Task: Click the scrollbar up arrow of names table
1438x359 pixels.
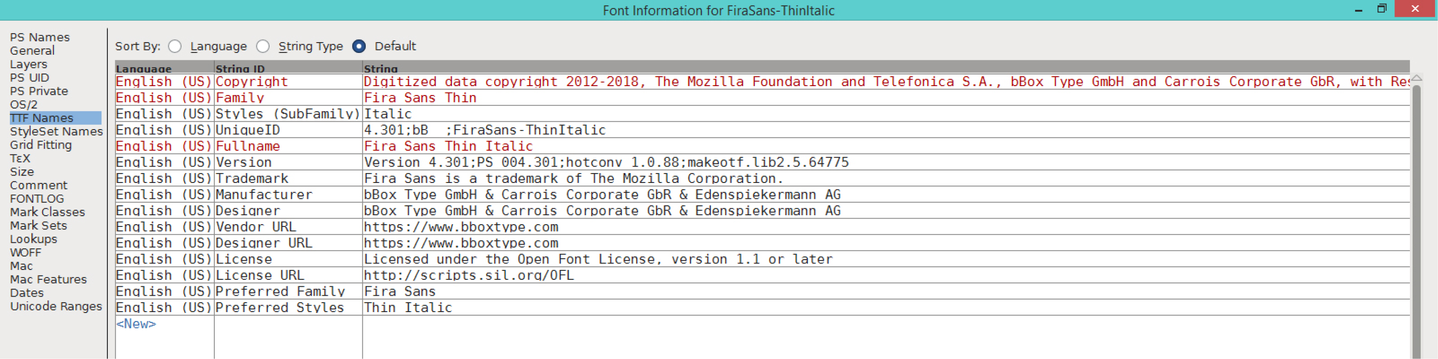Action: [x=1416, y=79]
